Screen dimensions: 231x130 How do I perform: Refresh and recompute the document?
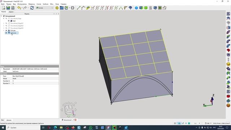tap(32, 8)
